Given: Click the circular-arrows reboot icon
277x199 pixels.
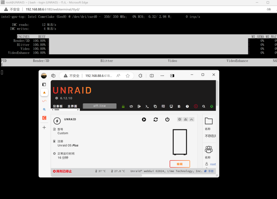Looking at the screenshot, I should click(x=156, y=120).
